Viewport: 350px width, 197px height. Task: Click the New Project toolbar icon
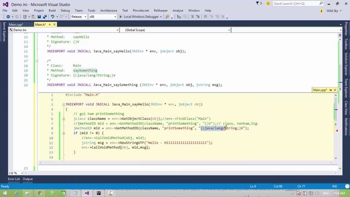(25, 17)
